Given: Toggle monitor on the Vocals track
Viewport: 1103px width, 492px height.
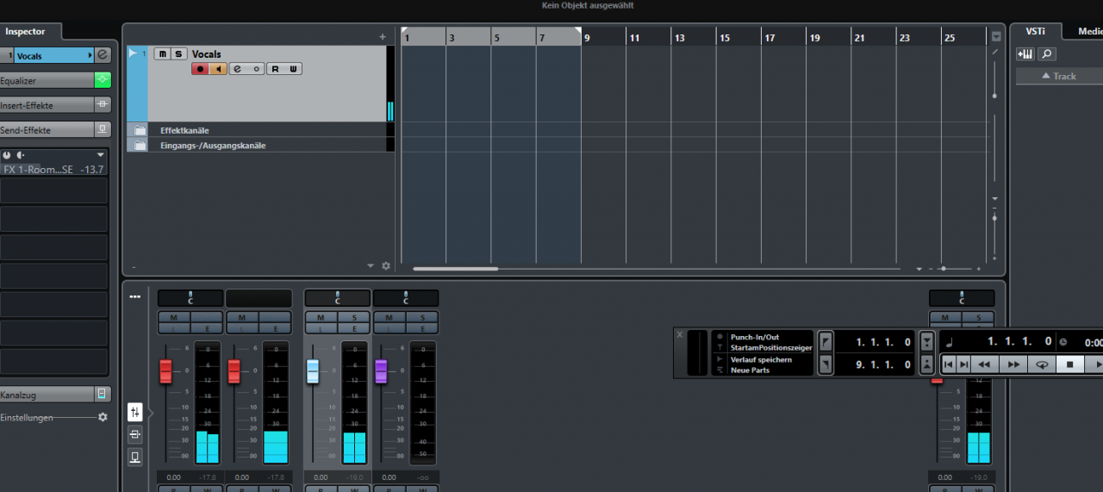Looking at the screenshot, I should pos(219,69).
